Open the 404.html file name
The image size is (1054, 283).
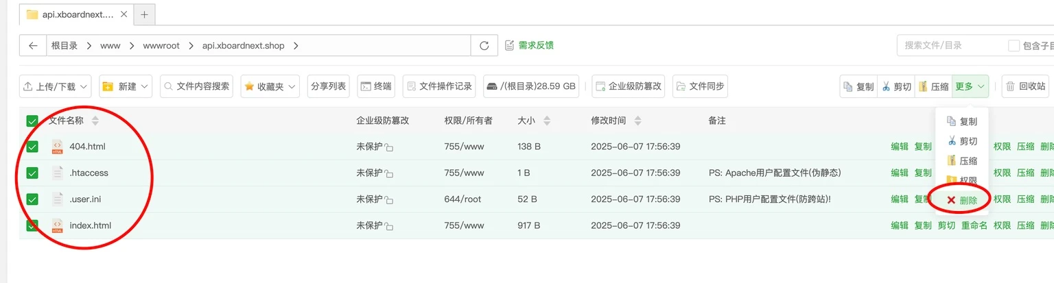[87, 147]
